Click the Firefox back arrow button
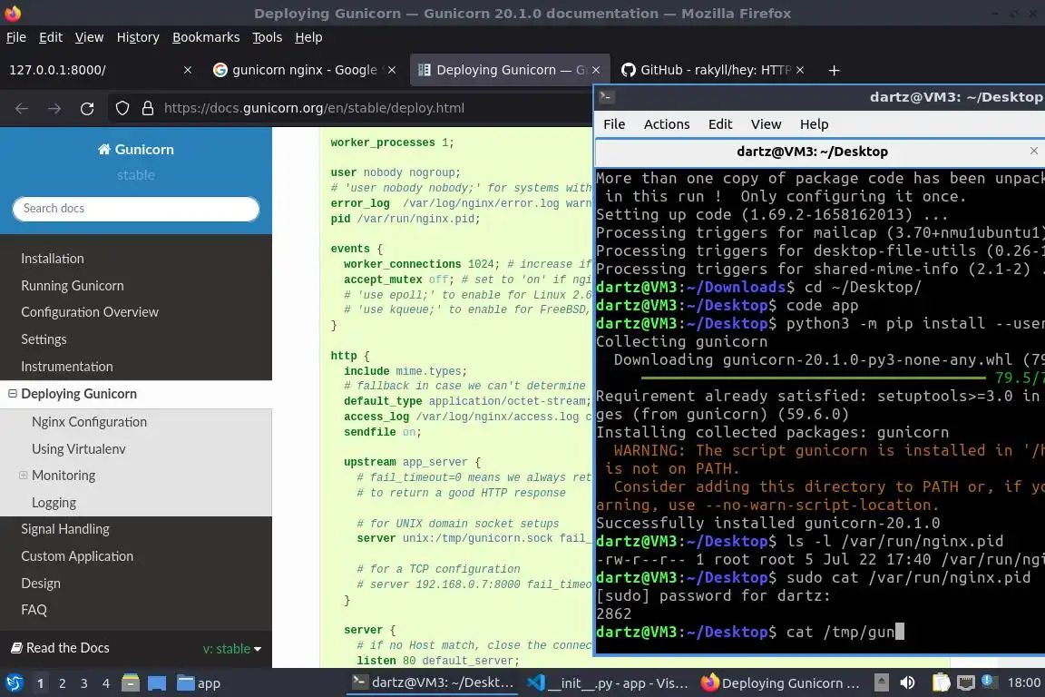 [x=22, y=108]
